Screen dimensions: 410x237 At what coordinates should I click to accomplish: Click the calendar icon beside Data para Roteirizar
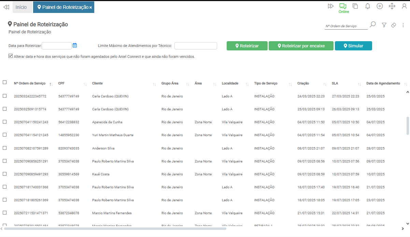[x=75, y=45]
